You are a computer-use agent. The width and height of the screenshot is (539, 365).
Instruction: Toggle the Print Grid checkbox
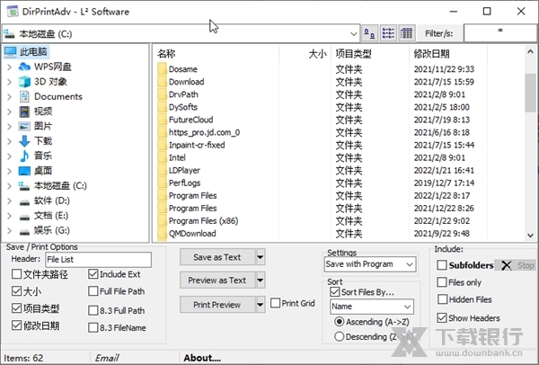point(276,304)
